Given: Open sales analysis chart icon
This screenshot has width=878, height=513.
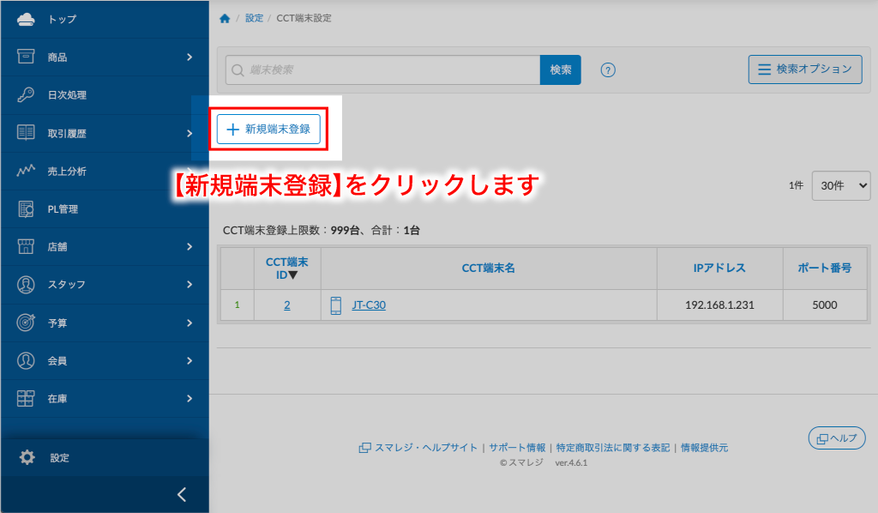Looking at the screenshot, I should pos(26,171).
